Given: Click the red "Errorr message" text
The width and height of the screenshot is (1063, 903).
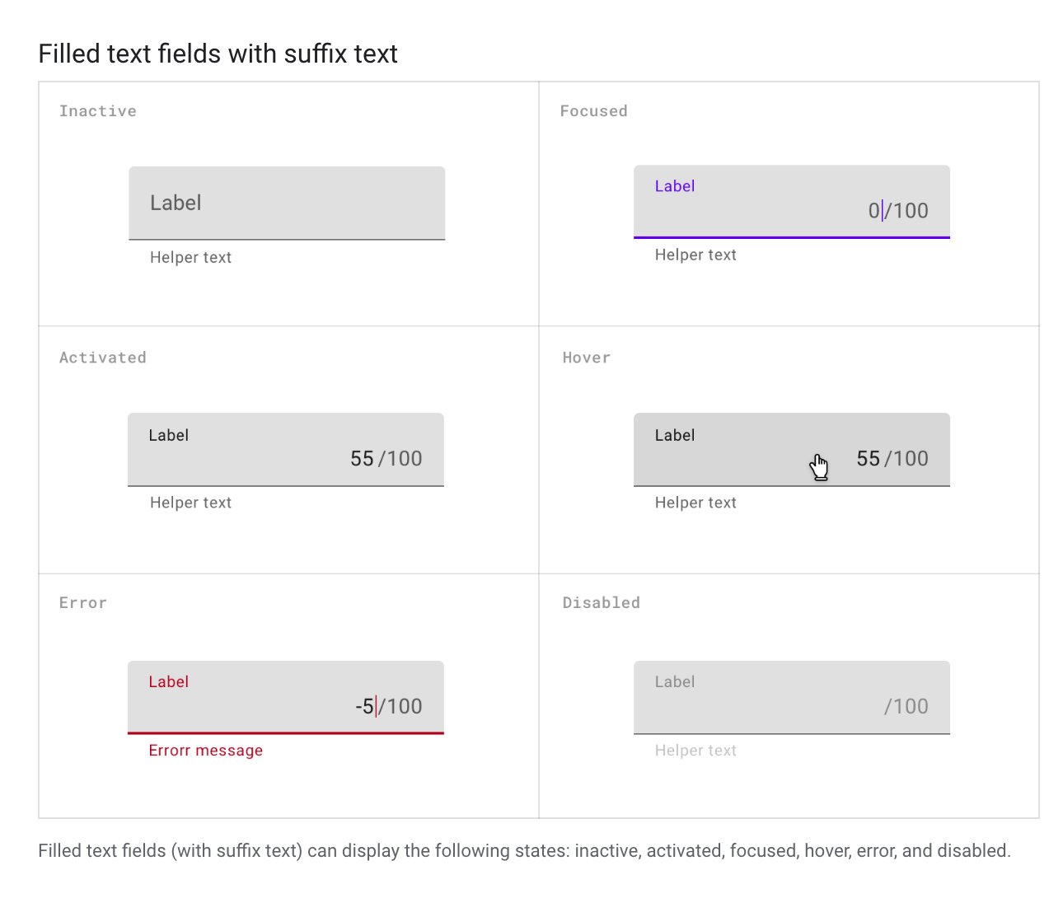Looking at the screenshot, I should tap(206, 751).
